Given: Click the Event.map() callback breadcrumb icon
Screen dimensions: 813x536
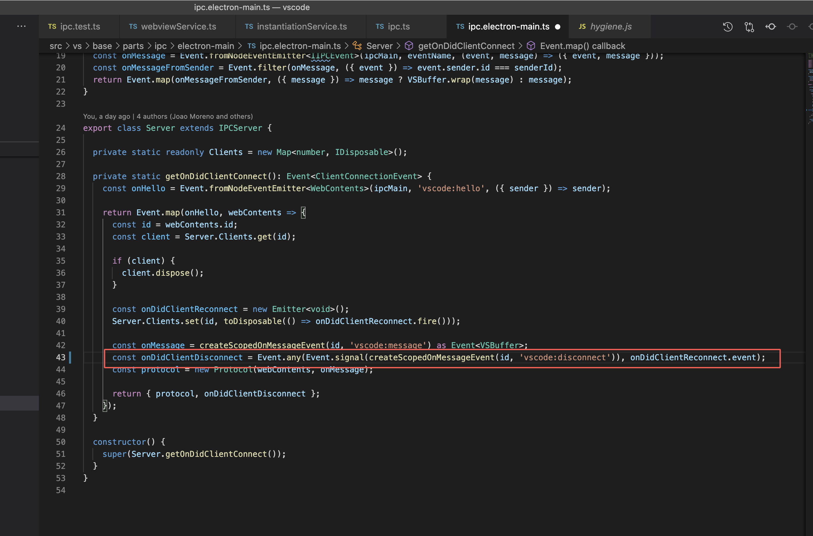Looking at the screenshot, I should click(x=531, y=46).
